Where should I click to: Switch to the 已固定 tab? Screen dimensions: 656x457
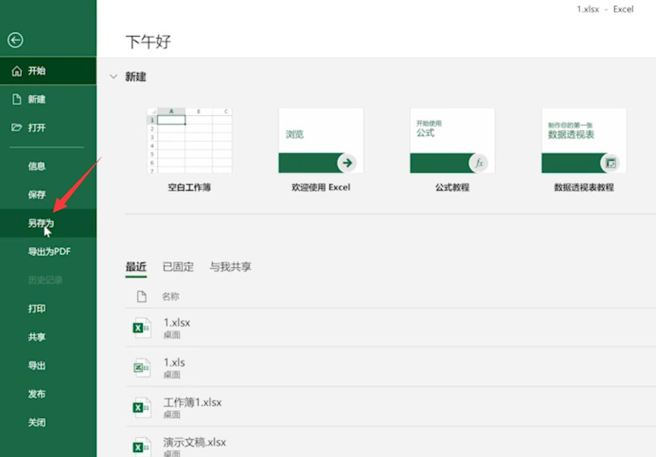click(179, 267)
